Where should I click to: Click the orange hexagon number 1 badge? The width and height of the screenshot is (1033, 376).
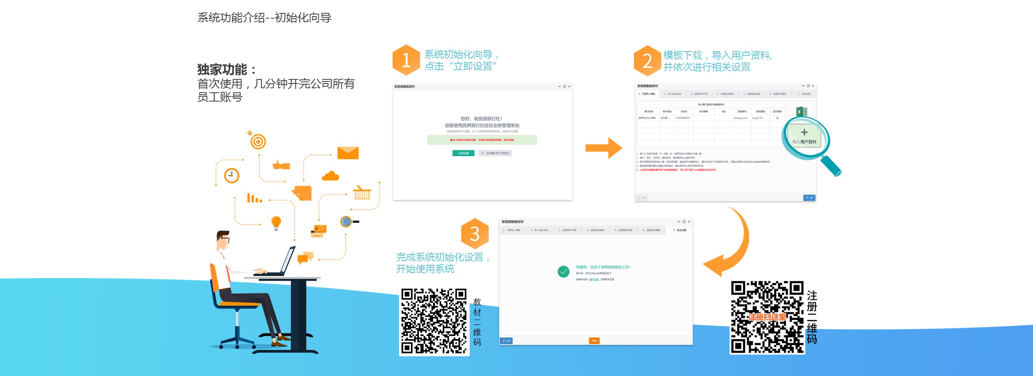pyautogui.click(x=406, y=60)
